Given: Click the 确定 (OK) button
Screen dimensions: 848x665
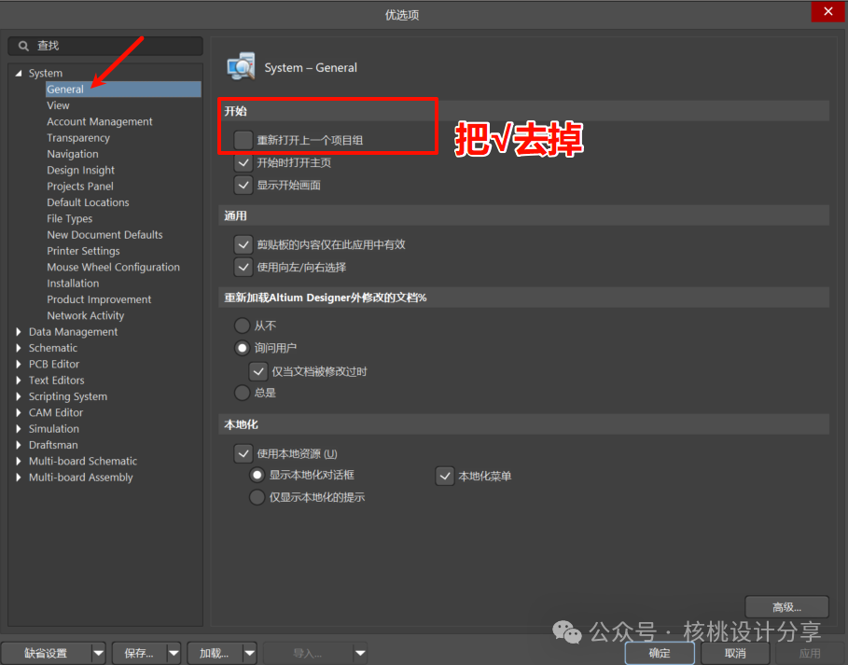Looking at the screenshot, I should pyautogui.click(x=660, y=653).
